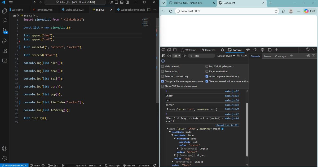Toggle device emulation in DevTools

[169, 50]
